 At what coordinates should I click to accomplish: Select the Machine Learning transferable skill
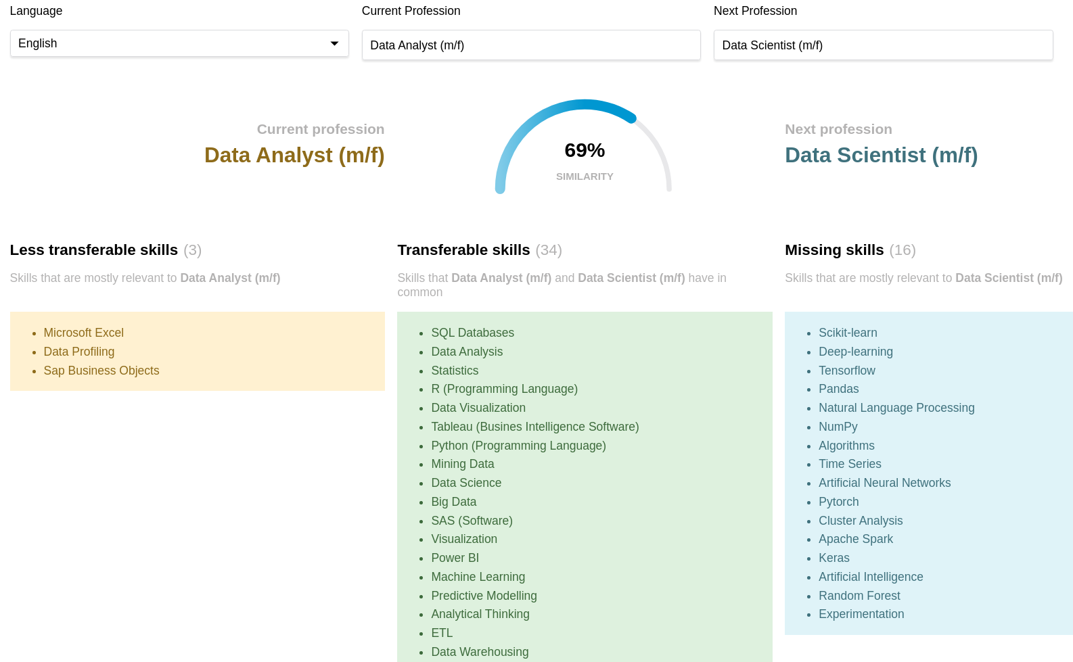coord(478,577)
